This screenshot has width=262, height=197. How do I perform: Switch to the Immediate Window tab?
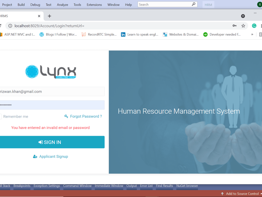[109, 186]
